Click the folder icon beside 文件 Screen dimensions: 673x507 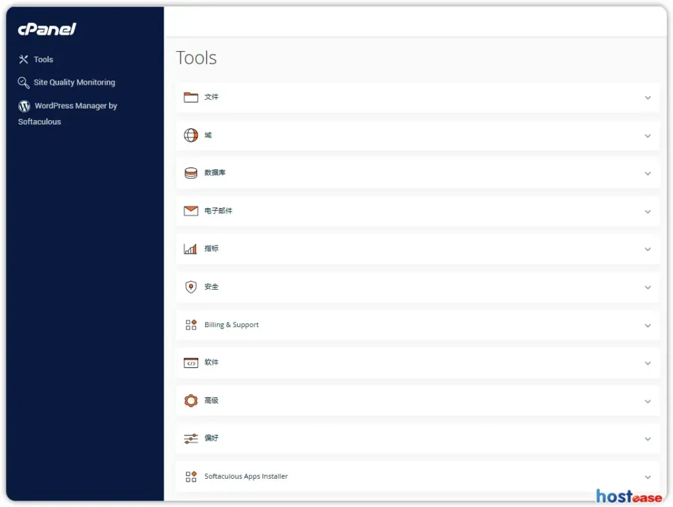coord(191,97)
